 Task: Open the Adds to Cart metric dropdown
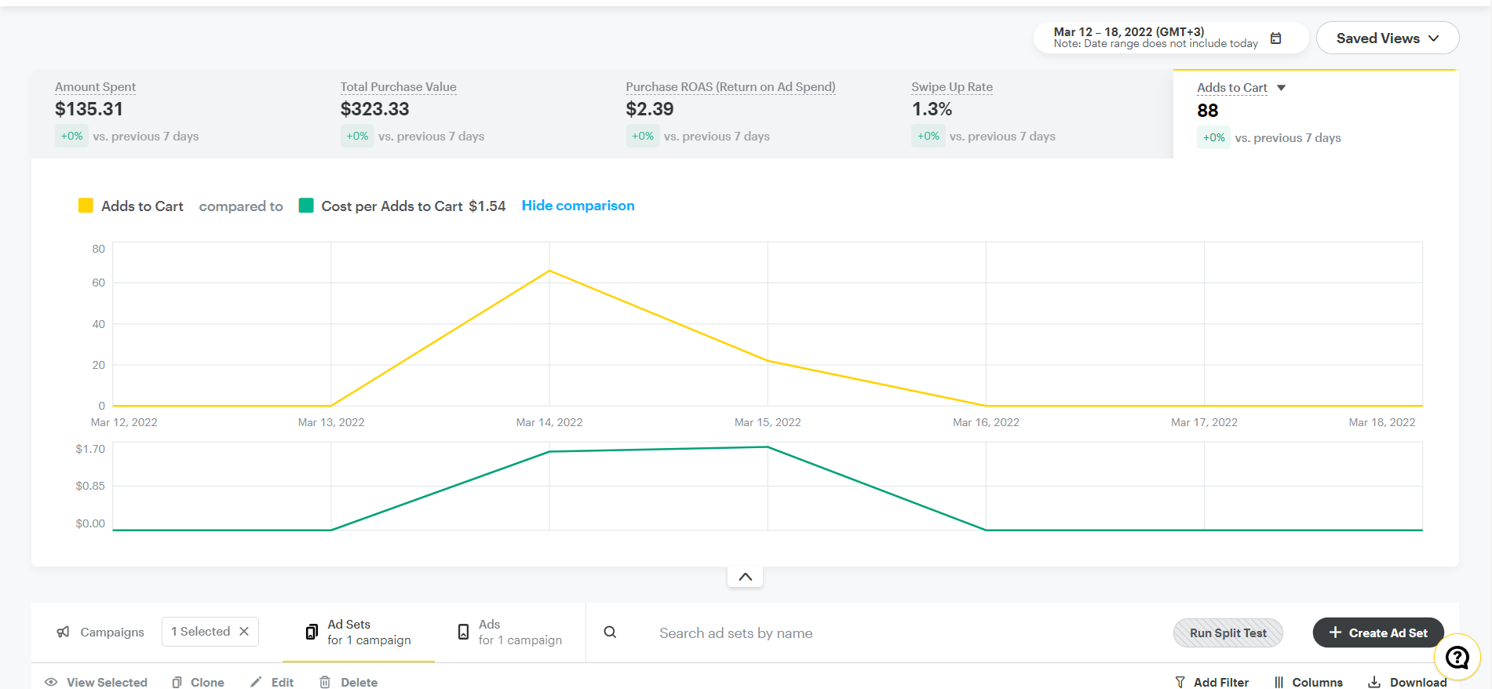1281,88
